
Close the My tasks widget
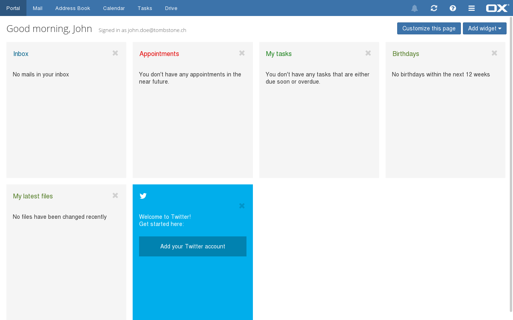(368, 53)
